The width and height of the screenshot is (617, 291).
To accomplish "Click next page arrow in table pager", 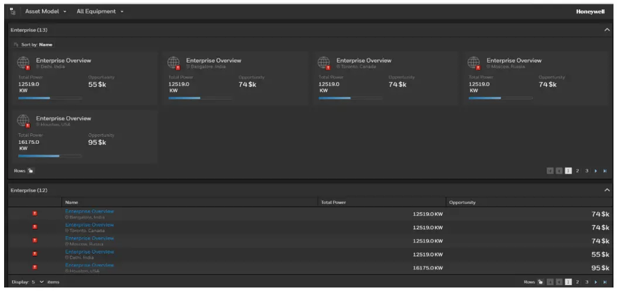I will coord(596,282).
